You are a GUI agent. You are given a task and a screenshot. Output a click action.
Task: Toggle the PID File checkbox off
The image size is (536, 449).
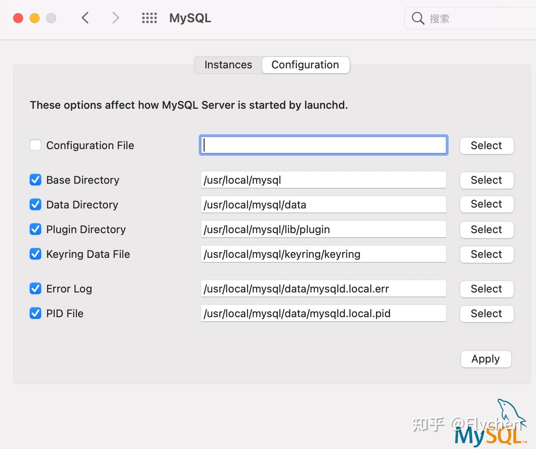[x=35, y=313]
